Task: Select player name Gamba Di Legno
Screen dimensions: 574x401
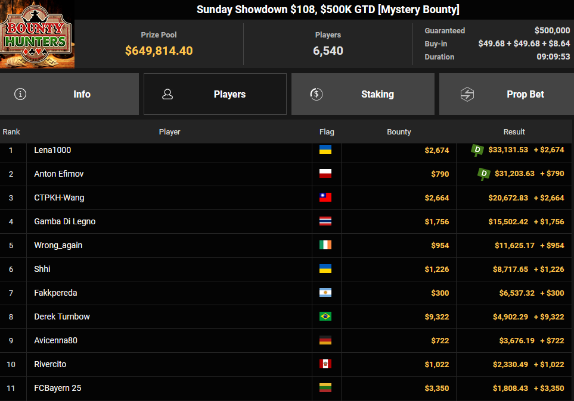Action: pyautogui.click(x=65, y=221)
